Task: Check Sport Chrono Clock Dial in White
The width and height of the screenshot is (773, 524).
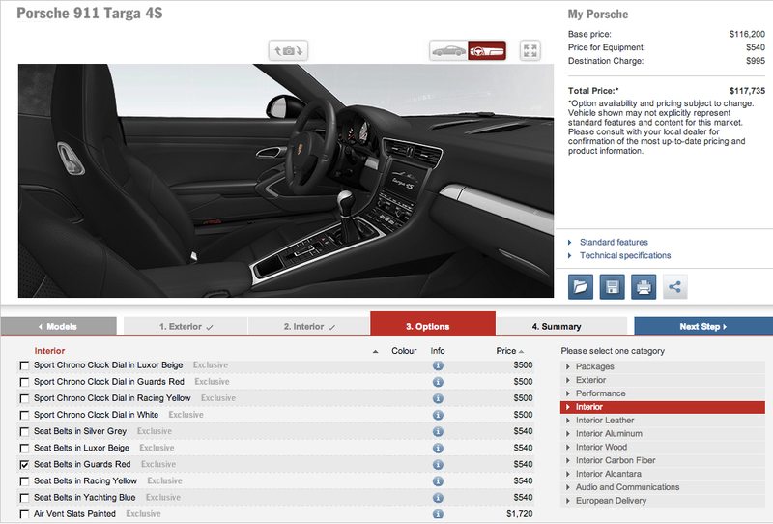Action: [24, 415]
